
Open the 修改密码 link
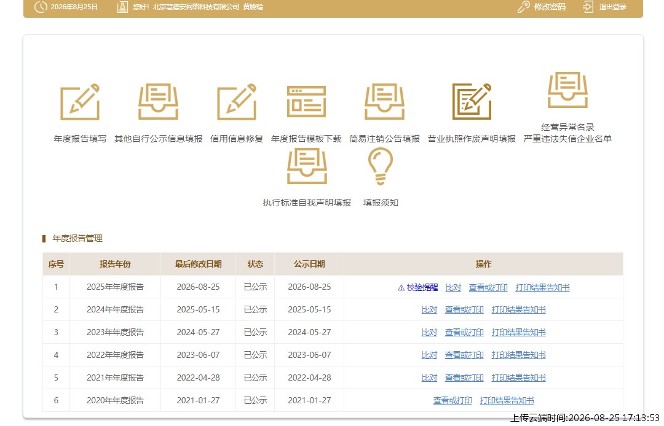pos(550,7)
